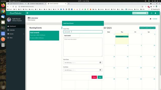Click the browser home icon
Viewport: 161px width, 90px height.
point(16,6)
